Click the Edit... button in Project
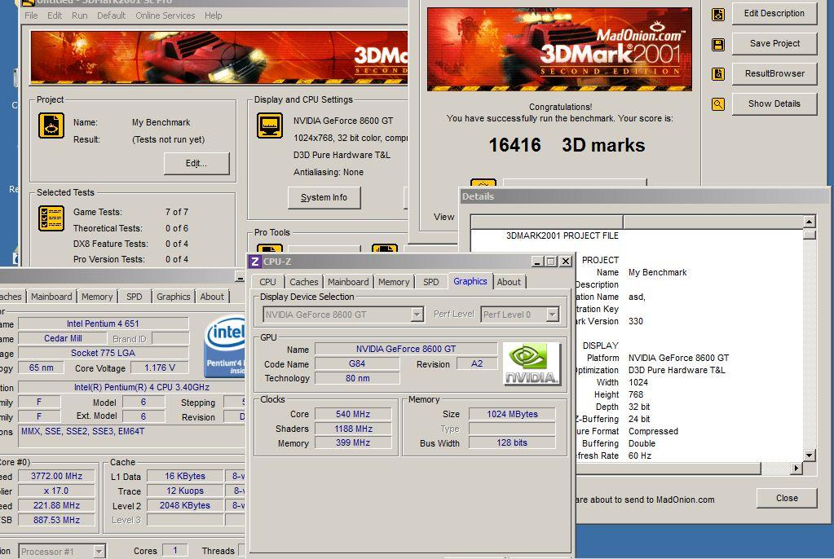The height and width of the screenshot is (559, 834). tap(196, 163)
